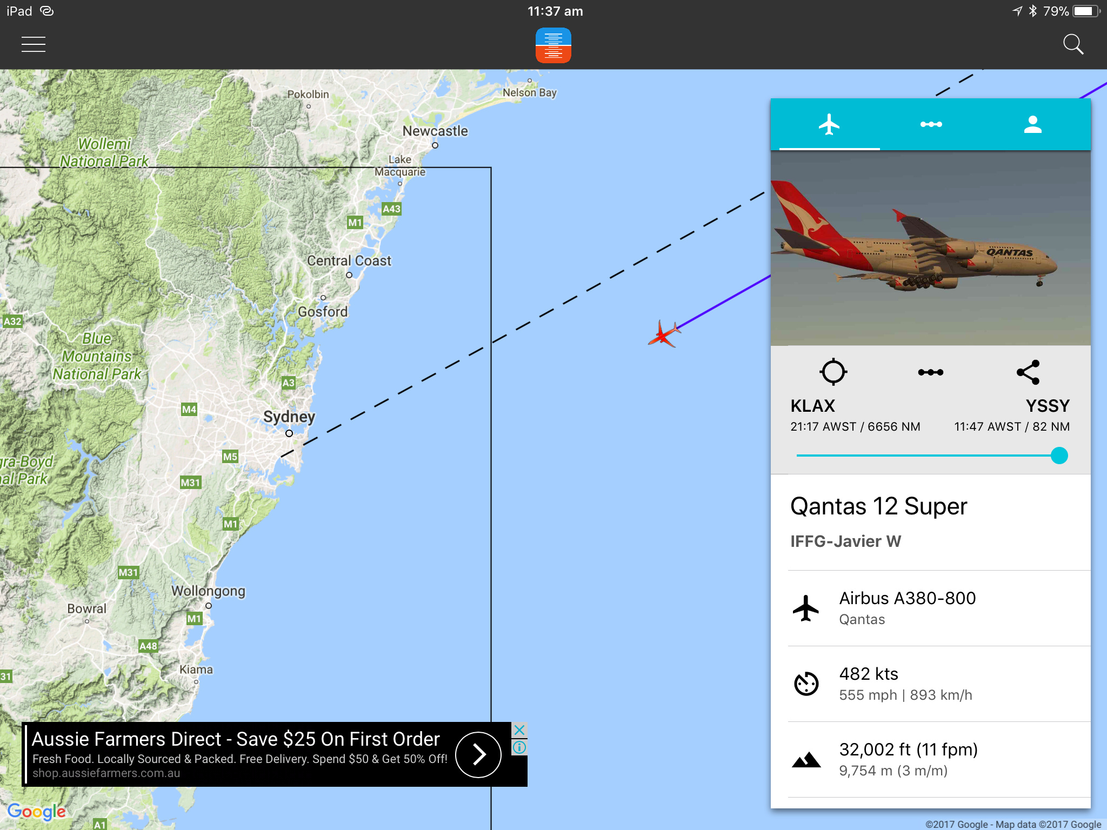The width and height of the screenshot is (1107, 830).
Task: Select the red aircraft on the map
Action: tap(664, 333)
